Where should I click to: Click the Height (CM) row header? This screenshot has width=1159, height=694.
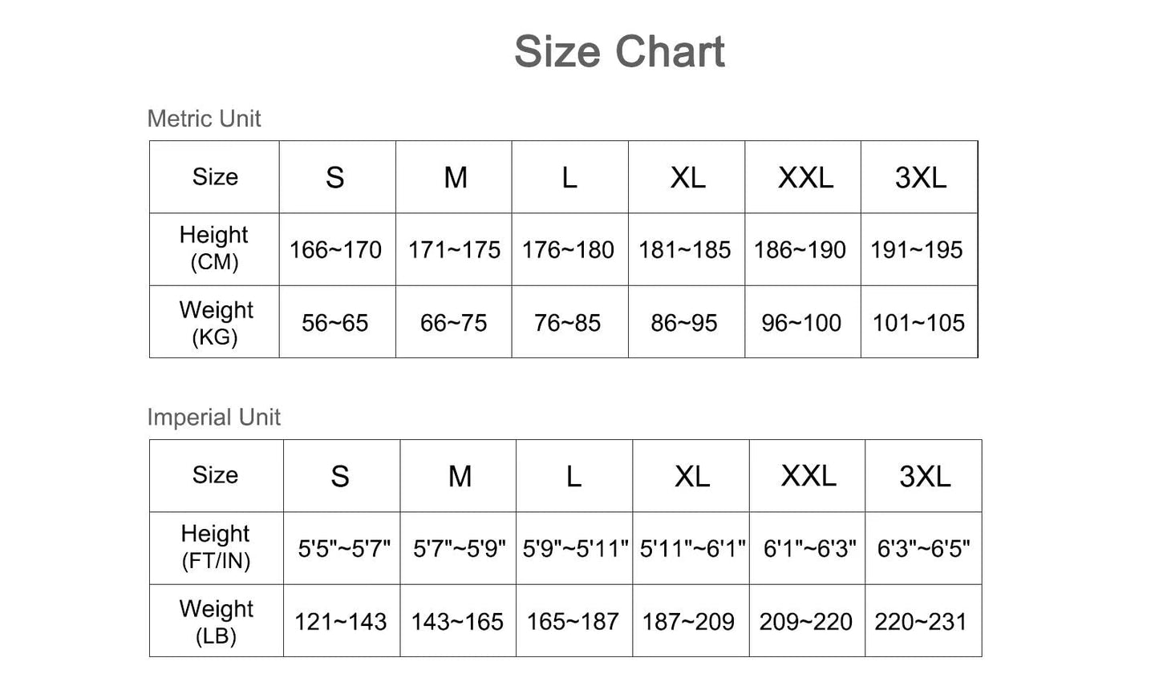coord(214,248)
